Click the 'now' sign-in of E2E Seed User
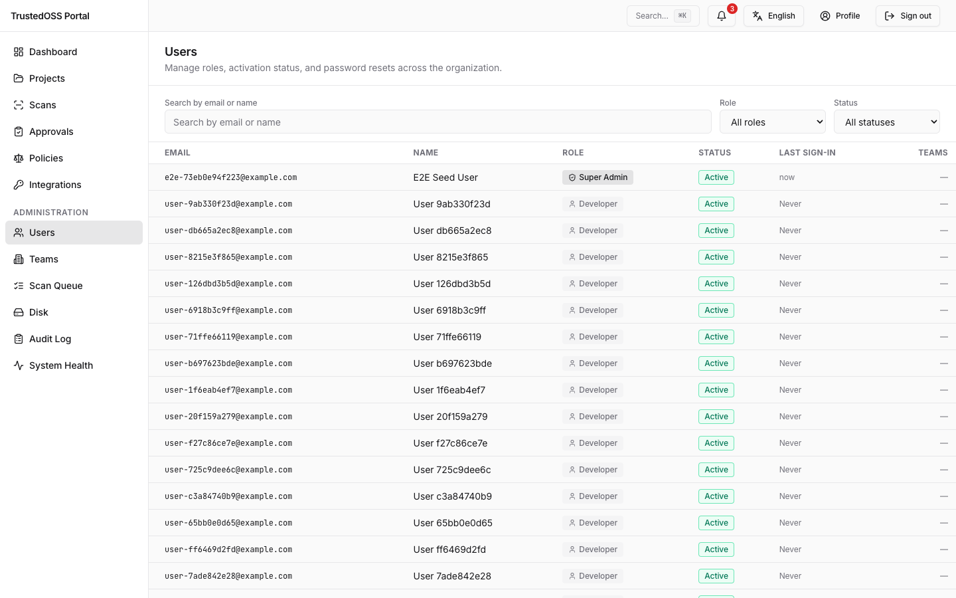956x598 pixels. [787, 177]
